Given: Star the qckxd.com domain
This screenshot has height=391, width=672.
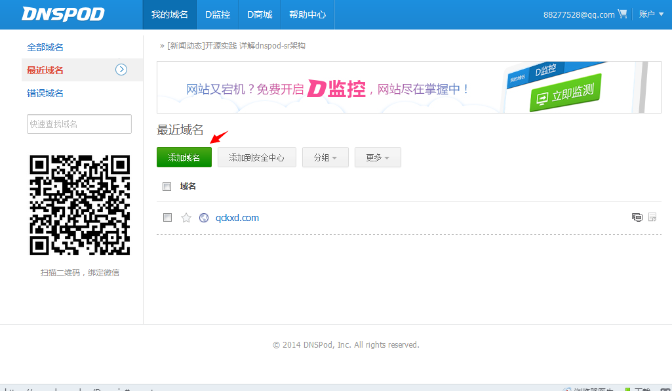Looking at the screenshot, I should coord(186,218).
